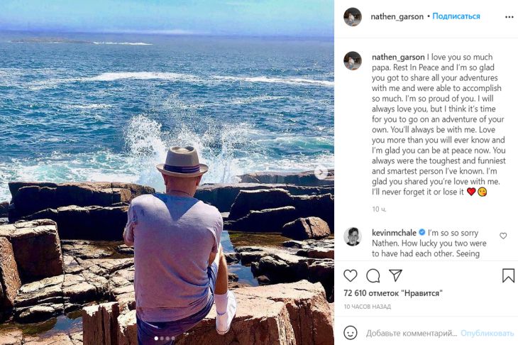
Task: Save the post with the bookmark icon
Action: click(x=508, y=275)
